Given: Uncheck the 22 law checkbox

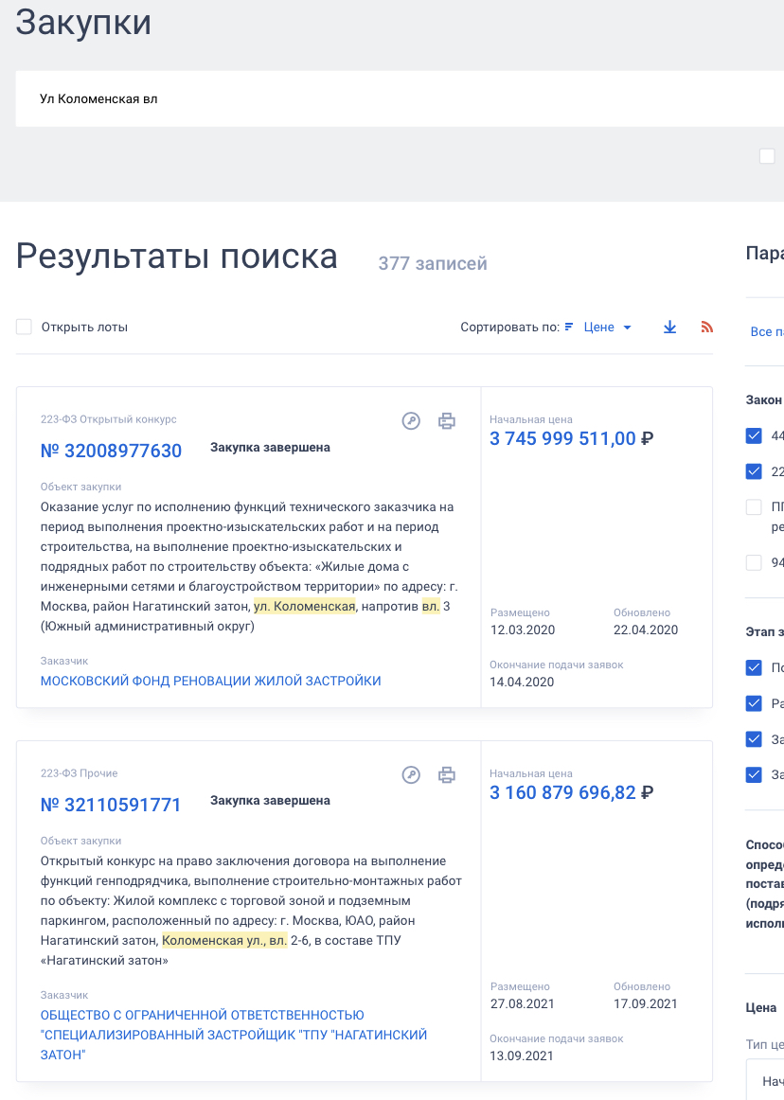Looking at the screenshot, I should pyautogui.click(x=754, y=471).
